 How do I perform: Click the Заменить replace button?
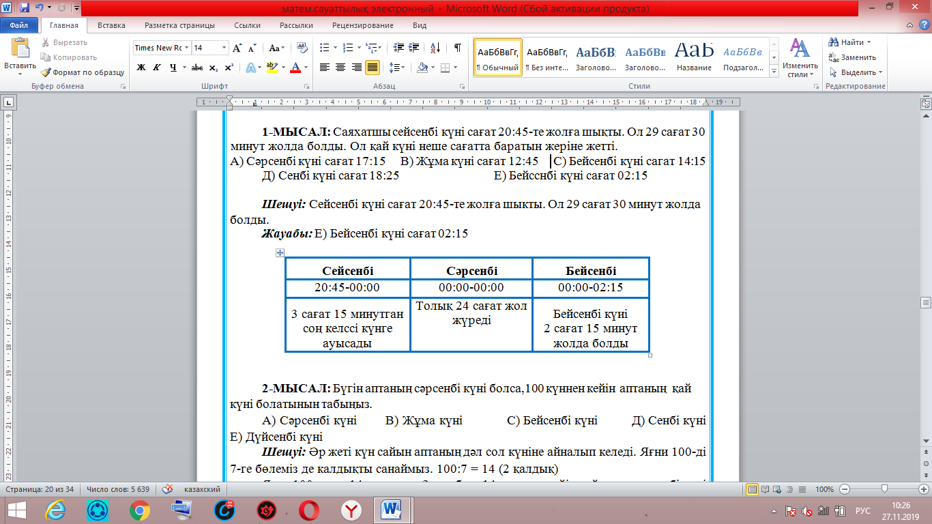pos(852,57)
